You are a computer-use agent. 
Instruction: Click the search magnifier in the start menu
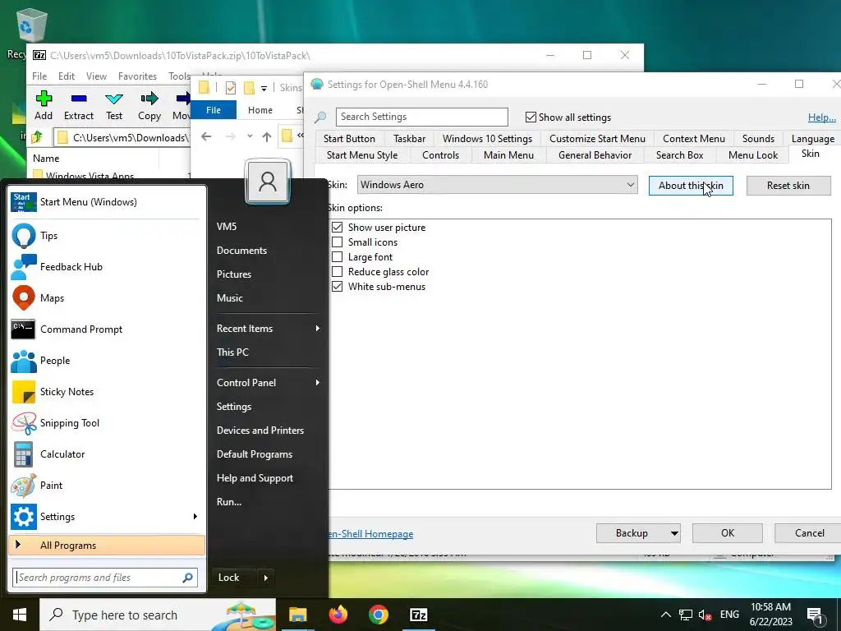click(188, 578)
